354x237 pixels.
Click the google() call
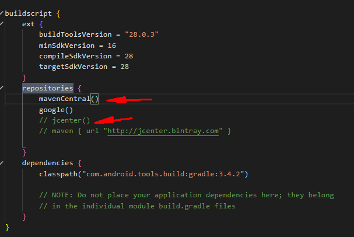(x=56, y=110)
